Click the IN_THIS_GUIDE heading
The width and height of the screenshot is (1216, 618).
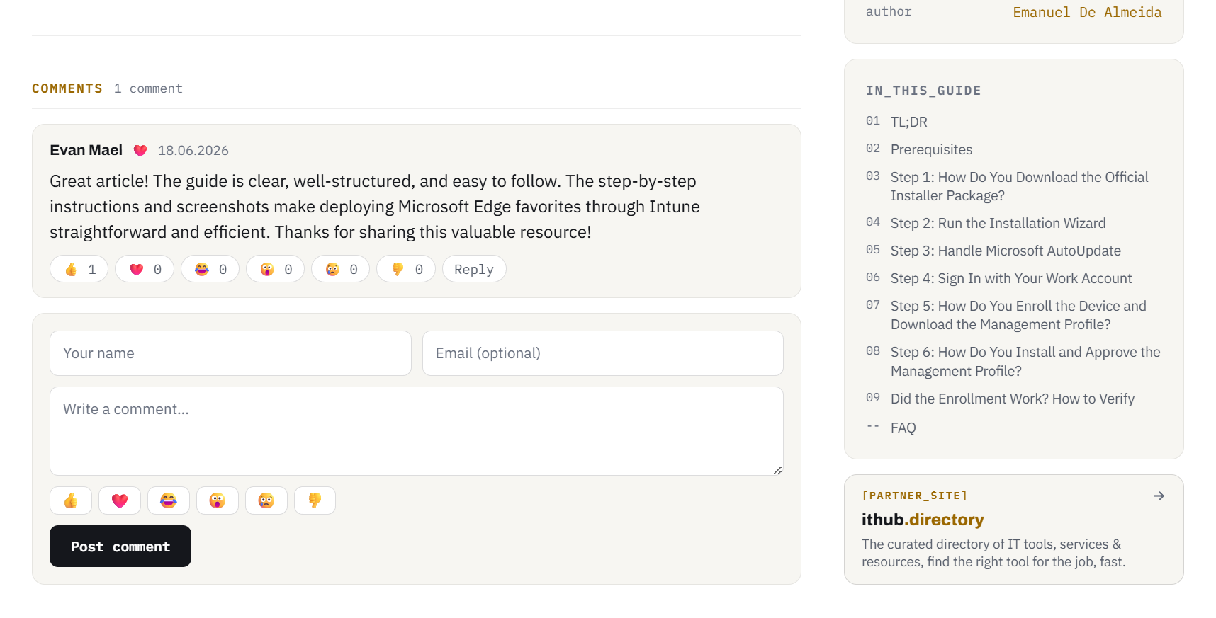923,91
